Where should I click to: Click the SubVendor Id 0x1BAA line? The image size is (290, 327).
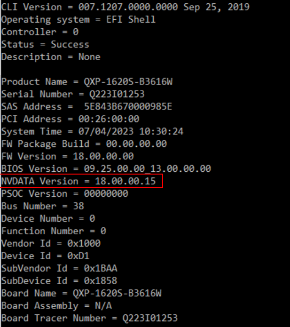(59, 268)
